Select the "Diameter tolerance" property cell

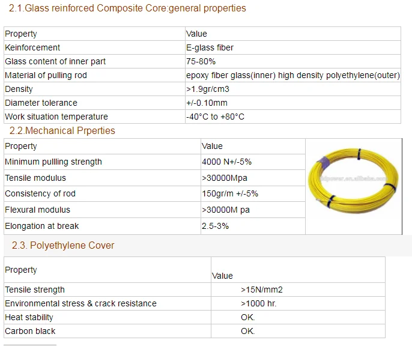tap(41, 103)
